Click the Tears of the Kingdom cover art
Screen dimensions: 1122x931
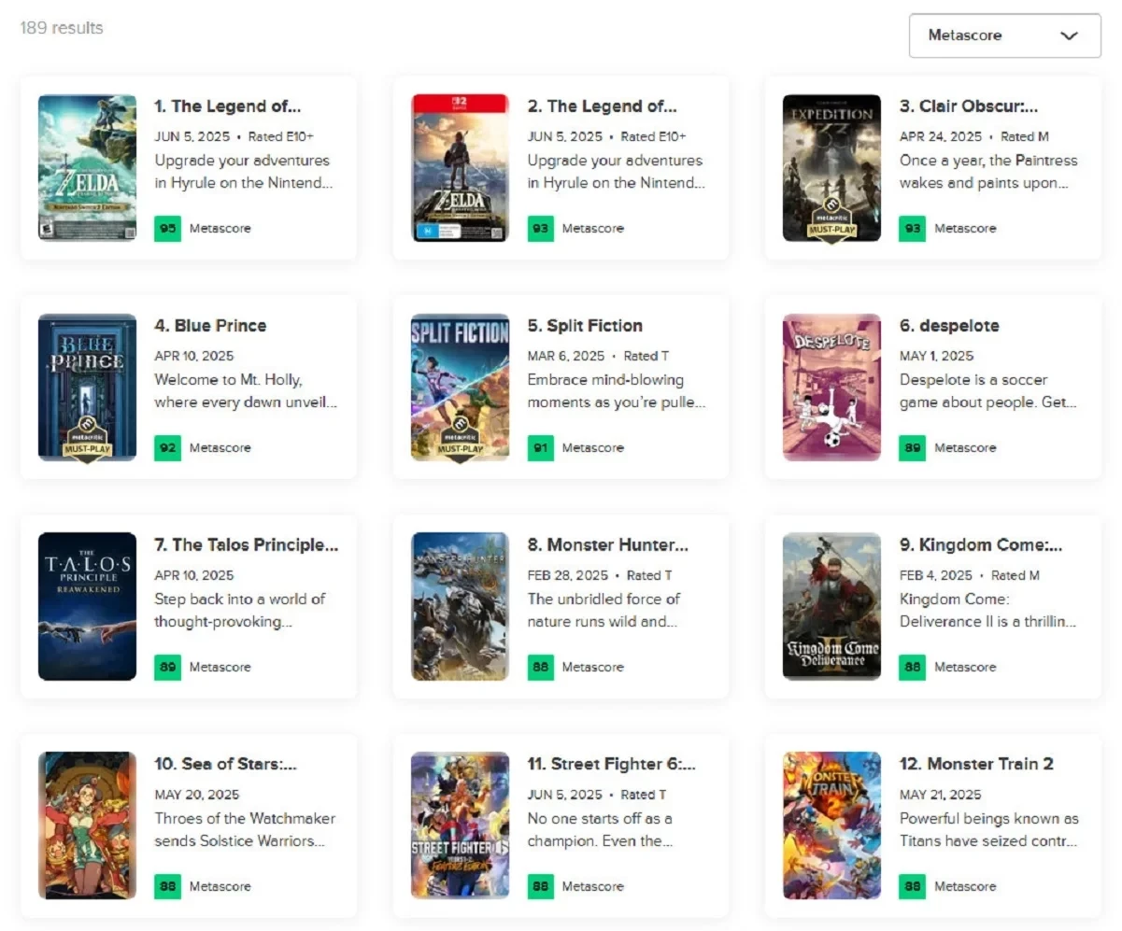pyautogui.click(x=87, y=168)
